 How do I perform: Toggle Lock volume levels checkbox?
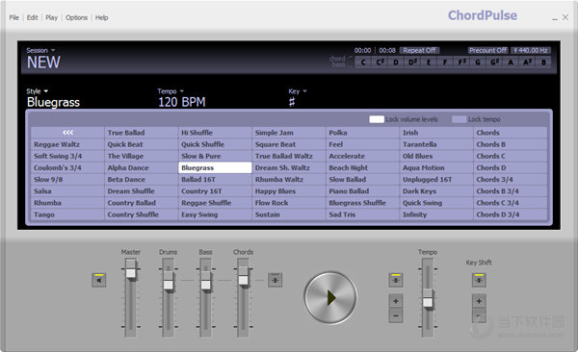point(377,119)
